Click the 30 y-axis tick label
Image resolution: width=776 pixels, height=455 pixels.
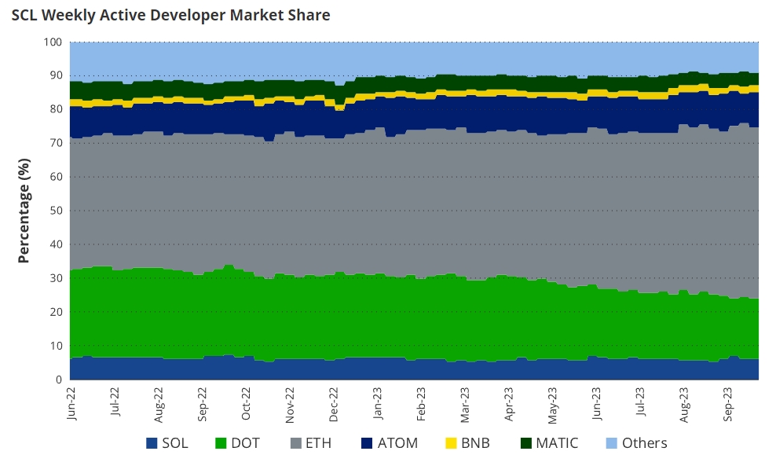point(56,278)
